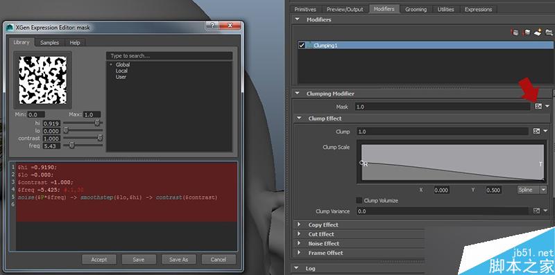The width and height of the screenshot is (555, 275).
Task: Select the Clumping1 modifier row
Action: (425, 45)
